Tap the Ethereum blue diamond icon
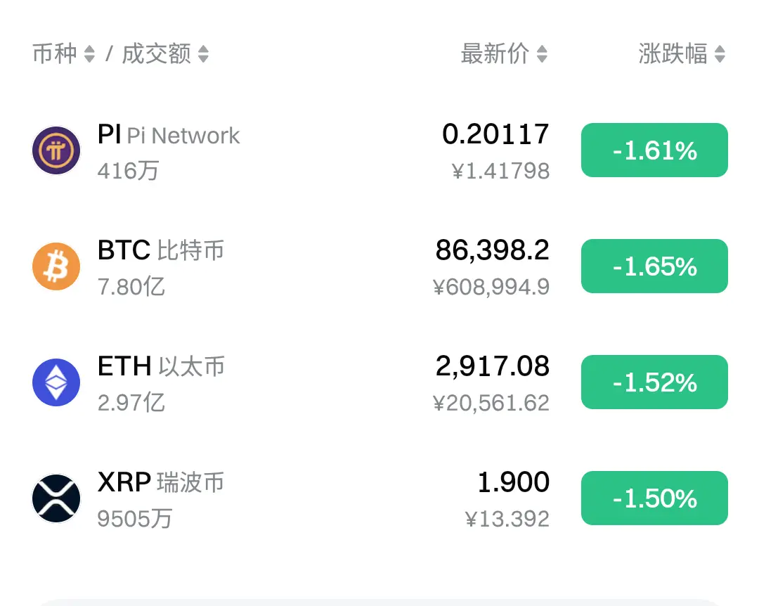This screenshot has width=759, height=606. pos(56,382)
